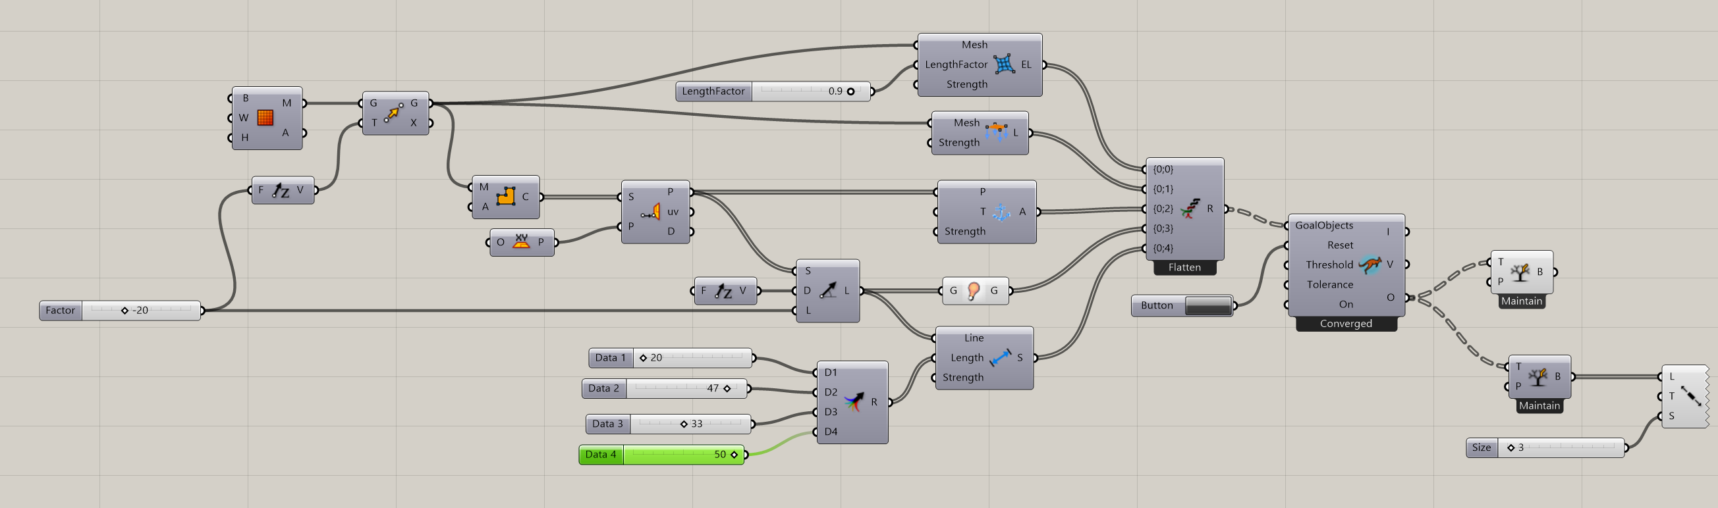Select the Unit Z icon wired to Factor
Image resolution: width=1718 pixels, height=508 pixels.
(281, 190)
